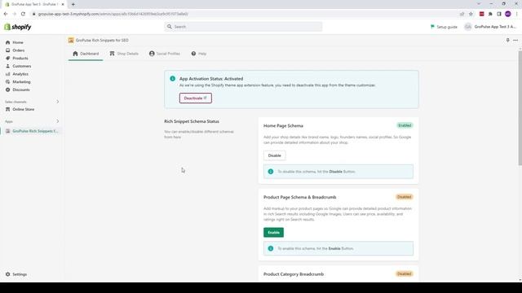
Task: Open a new browser tab
Action: pyautogui.click(x=73, y=5)
